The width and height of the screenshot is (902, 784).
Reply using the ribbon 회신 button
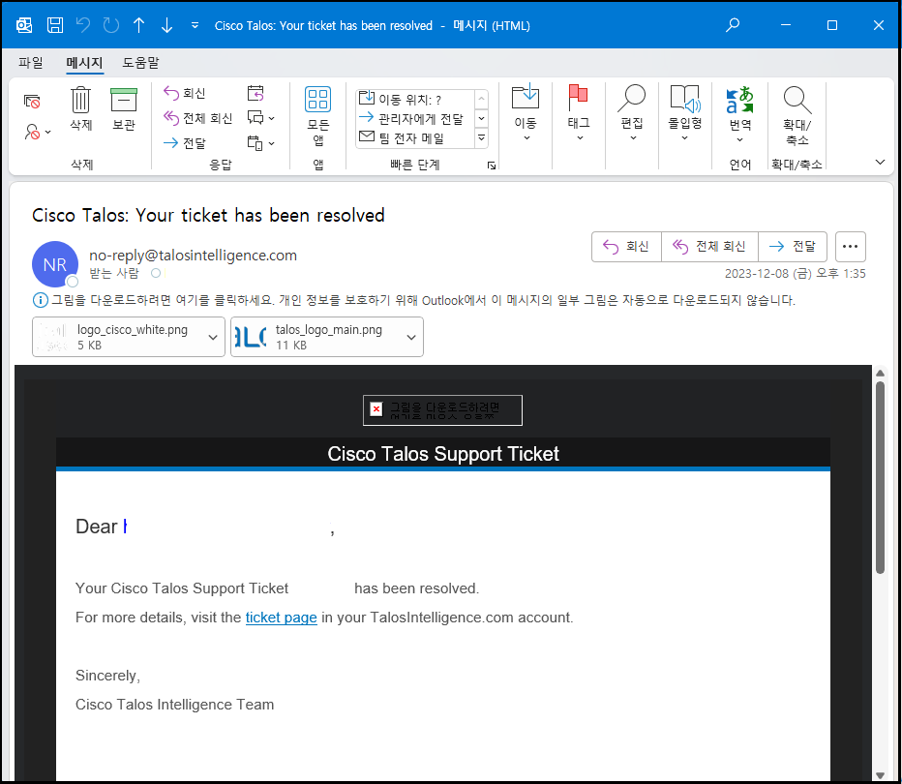click(185, 93)
